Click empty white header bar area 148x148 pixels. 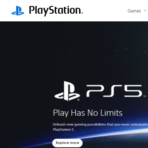pos(104,11)
